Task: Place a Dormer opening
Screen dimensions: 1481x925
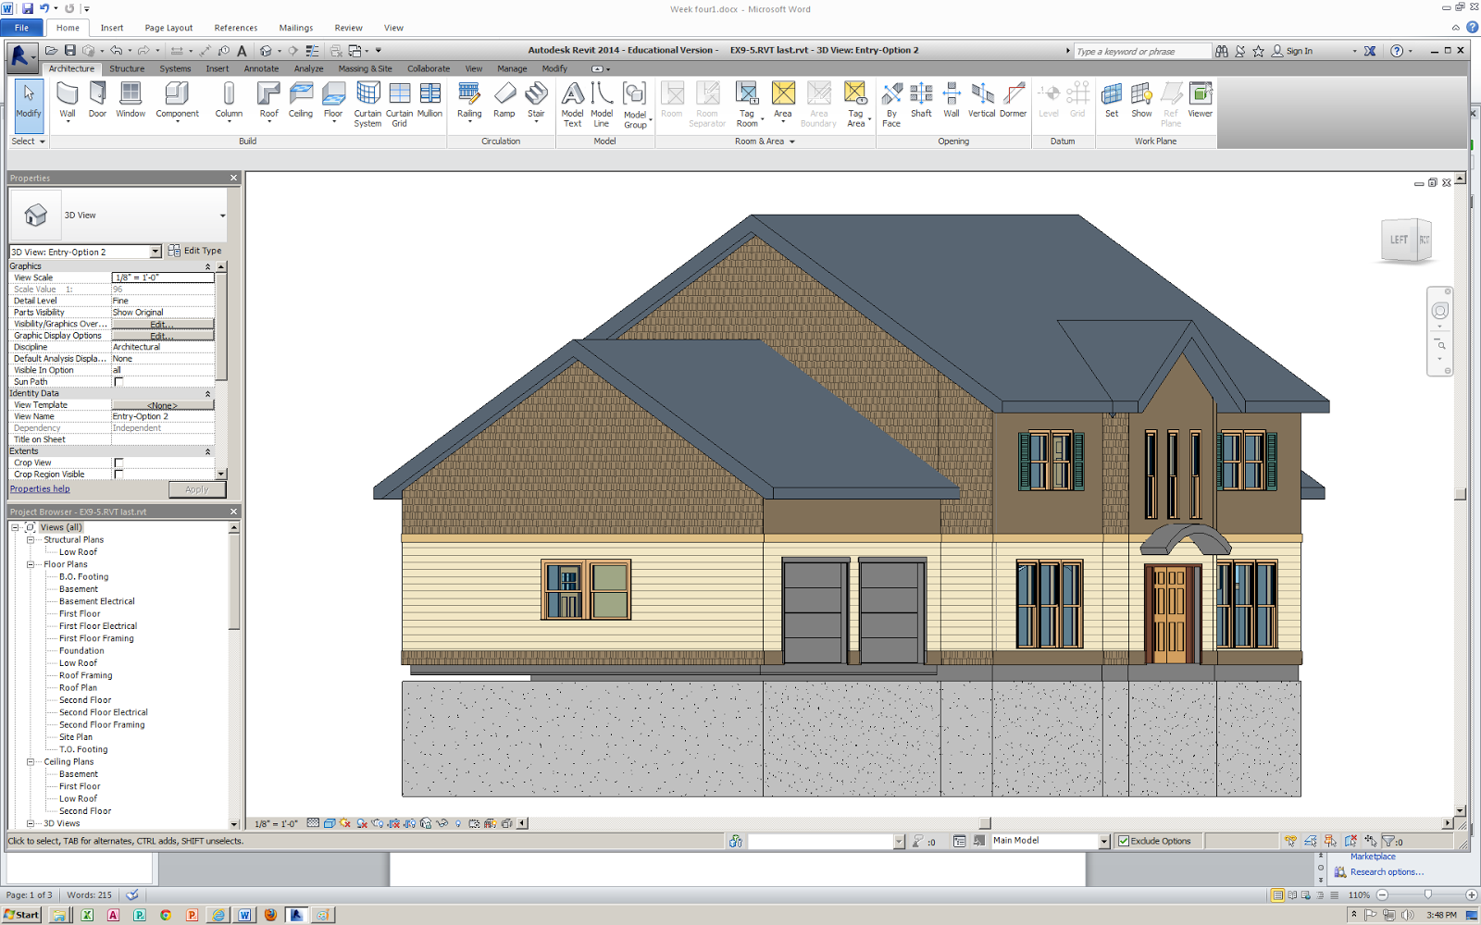Action: click(x=1014, y=97)
